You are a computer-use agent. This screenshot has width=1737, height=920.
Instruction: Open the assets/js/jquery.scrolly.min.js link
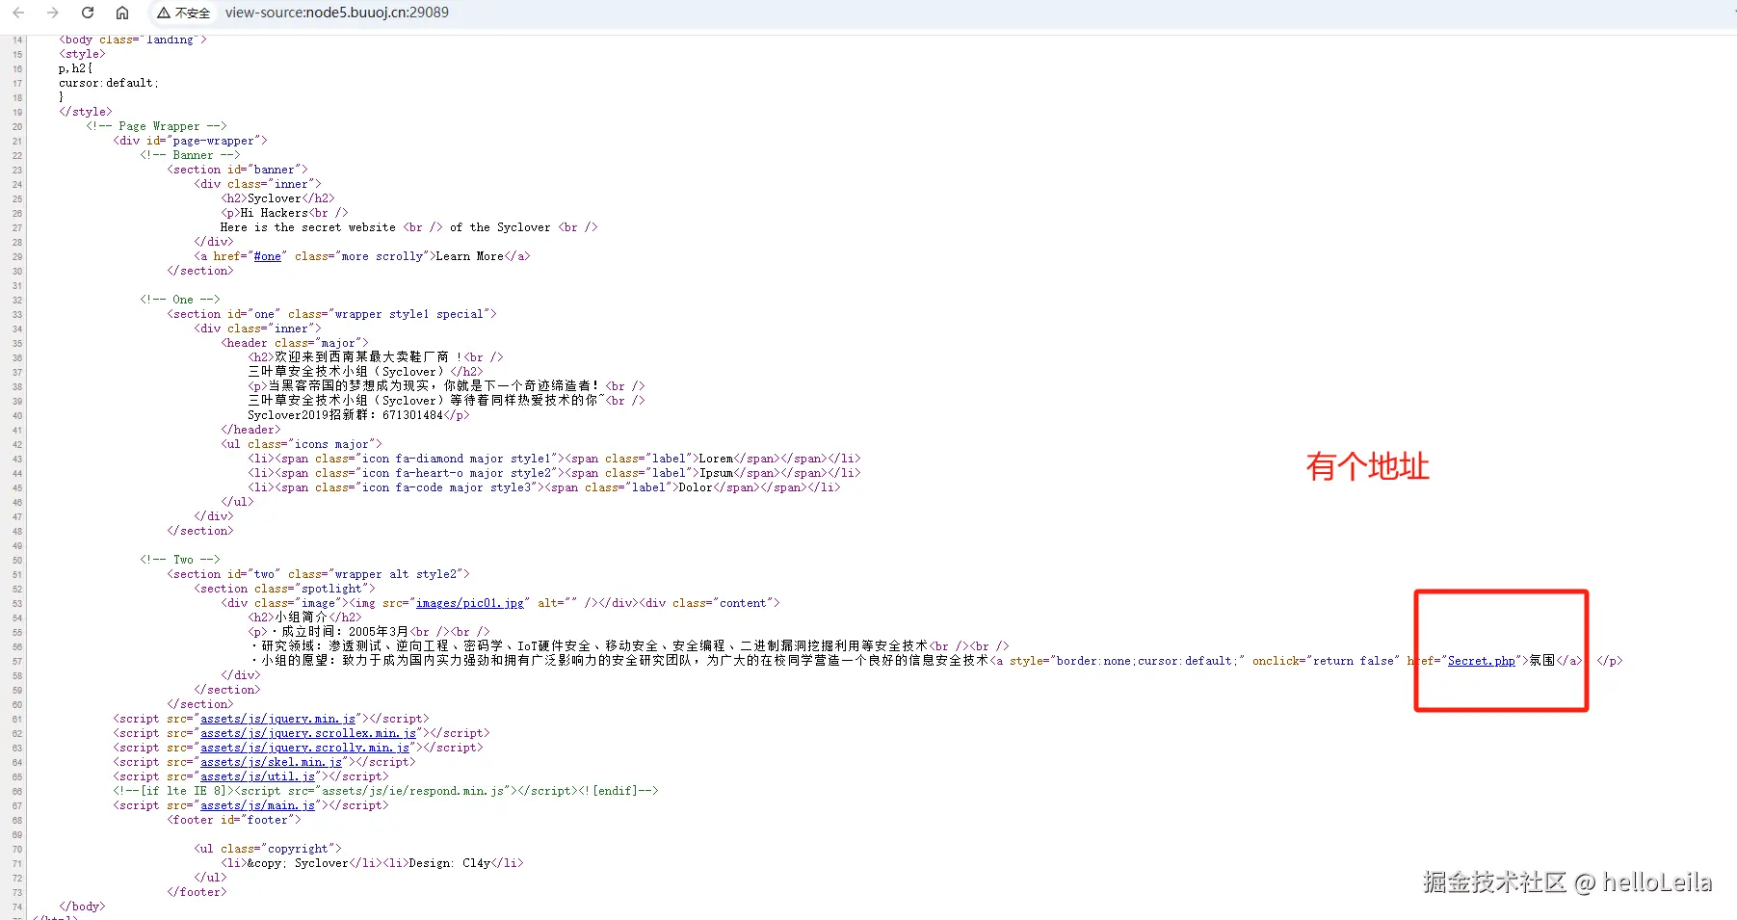305,748
